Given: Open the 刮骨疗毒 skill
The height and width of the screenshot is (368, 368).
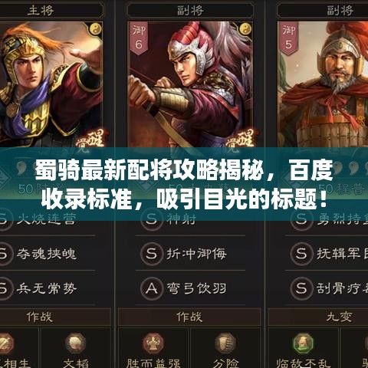Looking at the screenshot, I should coord(342,288).
